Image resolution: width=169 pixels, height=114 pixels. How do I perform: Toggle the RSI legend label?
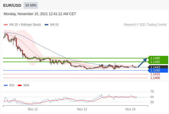pos(12,85)
